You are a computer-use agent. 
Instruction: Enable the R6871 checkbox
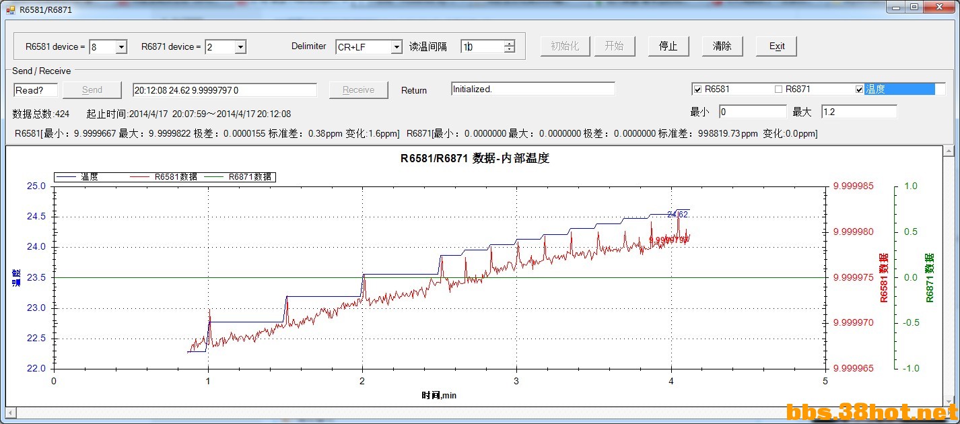point(779,90)
